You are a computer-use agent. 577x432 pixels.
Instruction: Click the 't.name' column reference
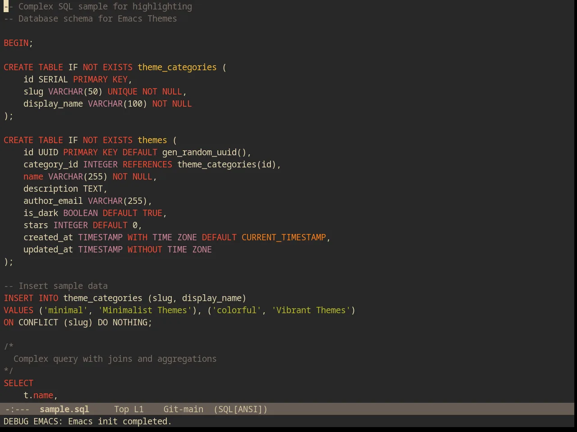click(38, 395)
